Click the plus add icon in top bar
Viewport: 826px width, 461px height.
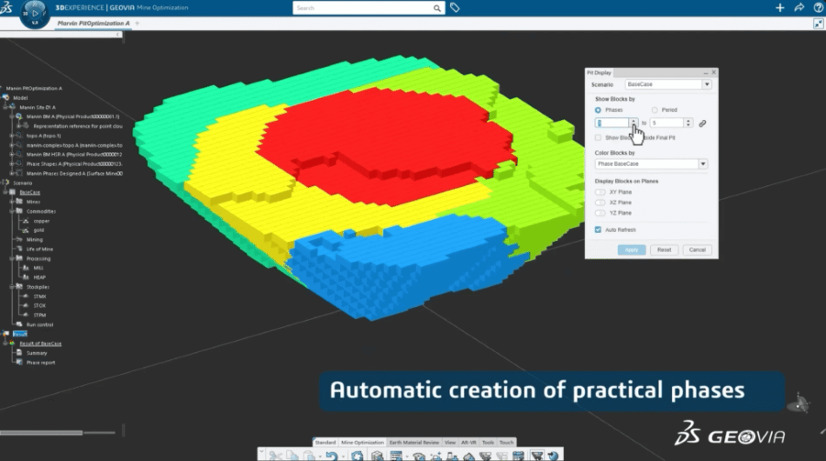(x=779, y=7)
